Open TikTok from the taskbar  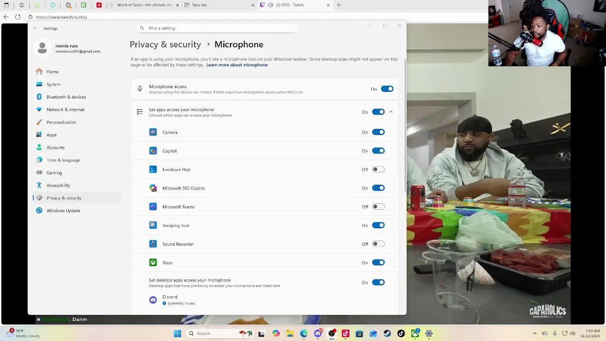401,333
